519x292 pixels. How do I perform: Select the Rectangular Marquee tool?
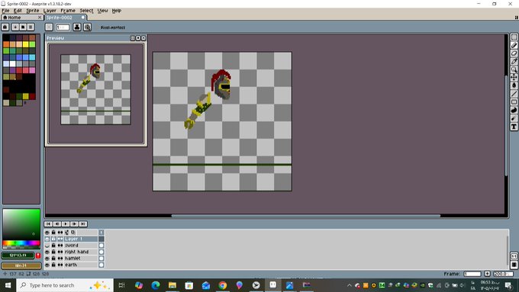(x=514, y=37)
